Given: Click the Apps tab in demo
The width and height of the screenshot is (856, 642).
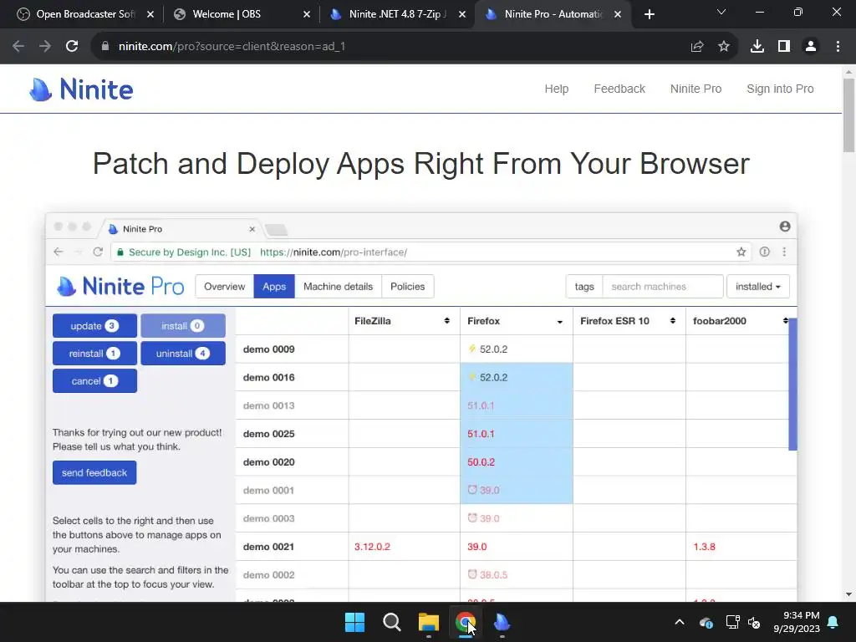Looking at the screenshot, I should [274, 287].
